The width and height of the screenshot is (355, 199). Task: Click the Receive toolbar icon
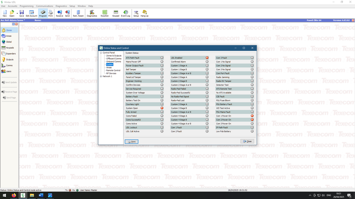[59, 13]
